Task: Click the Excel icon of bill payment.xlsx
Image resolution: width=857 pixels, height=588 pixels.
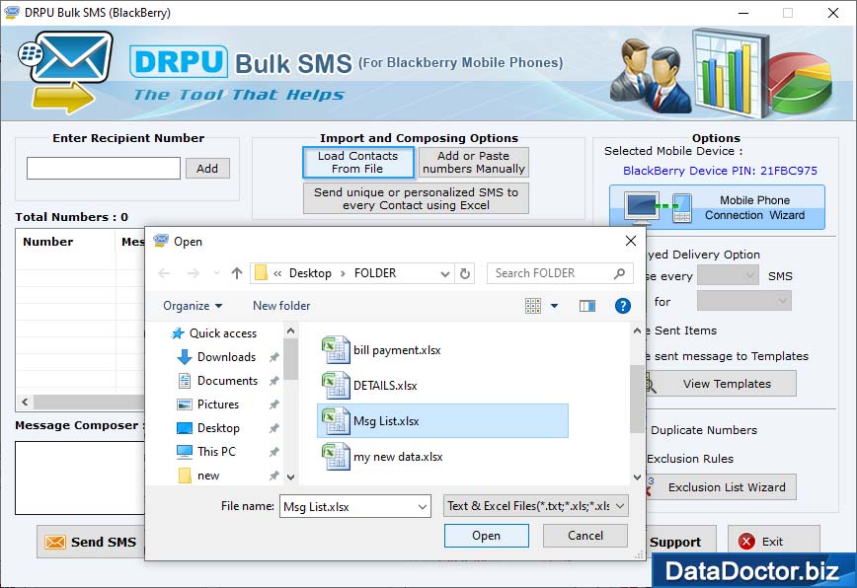Action: pos(336,350)
